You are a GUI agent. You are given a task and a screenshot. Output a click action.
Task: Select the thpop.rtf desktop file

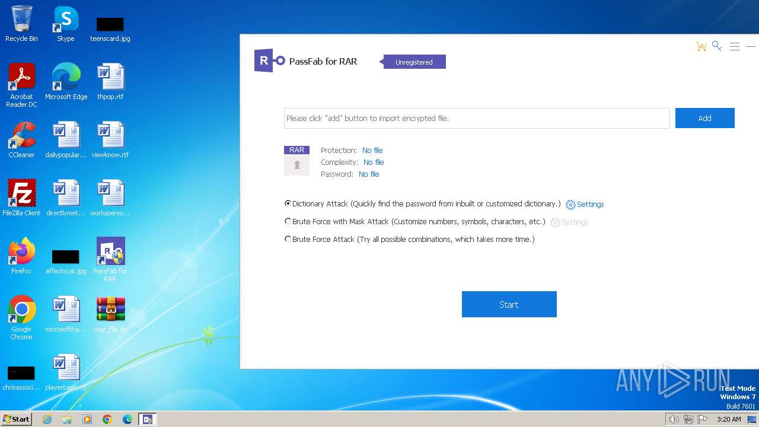[110, 82]
